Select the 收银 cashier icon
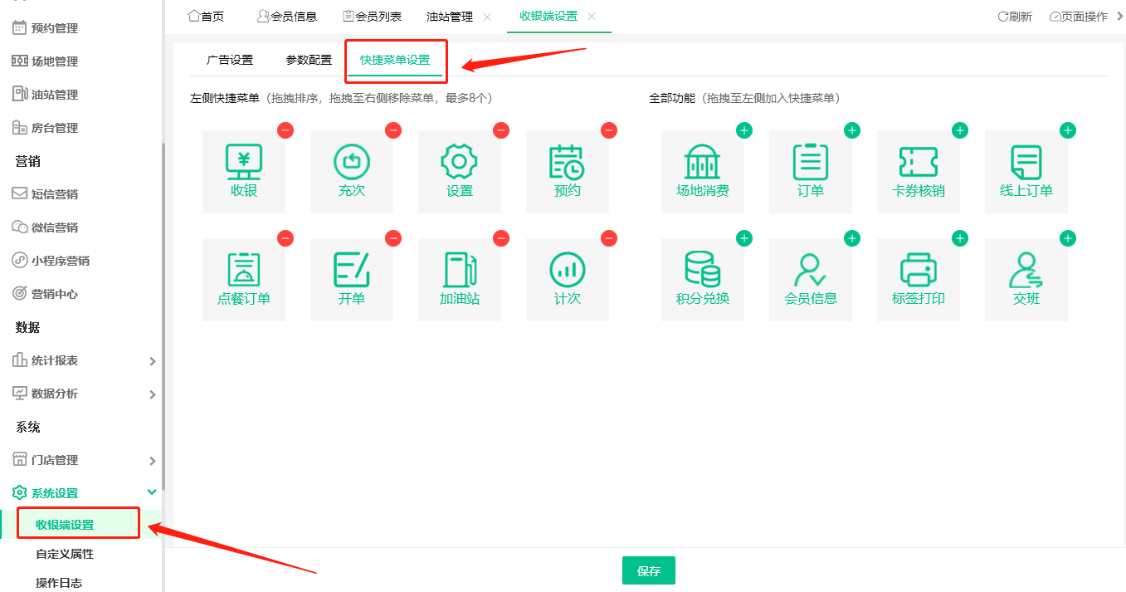This screenshot has width=1126, height=592. click(243, 171)
